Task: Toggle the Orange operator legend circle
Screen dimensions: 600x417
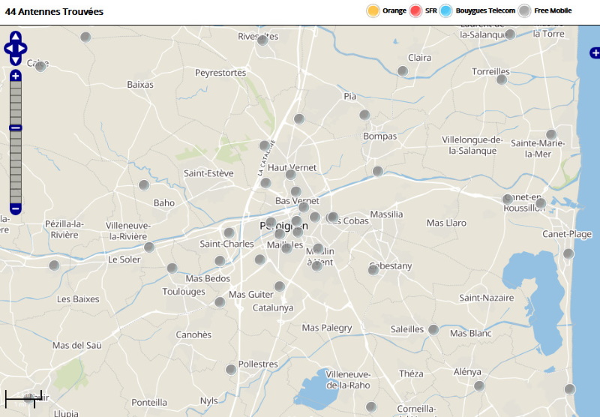Action: pyautogui.click(x=373, y=10)
